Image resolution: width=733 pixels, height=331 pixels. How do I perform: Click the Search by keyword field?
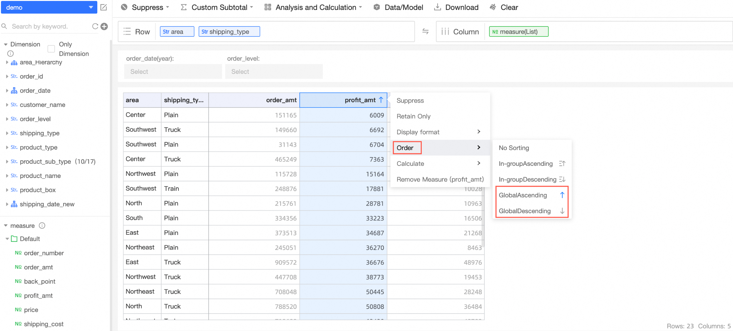point(50,26)
